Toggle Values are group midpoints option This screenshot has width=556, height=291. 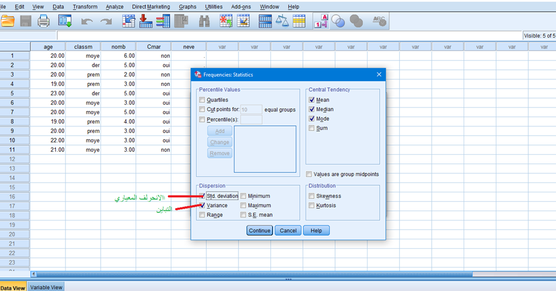[x=310, y=174]
